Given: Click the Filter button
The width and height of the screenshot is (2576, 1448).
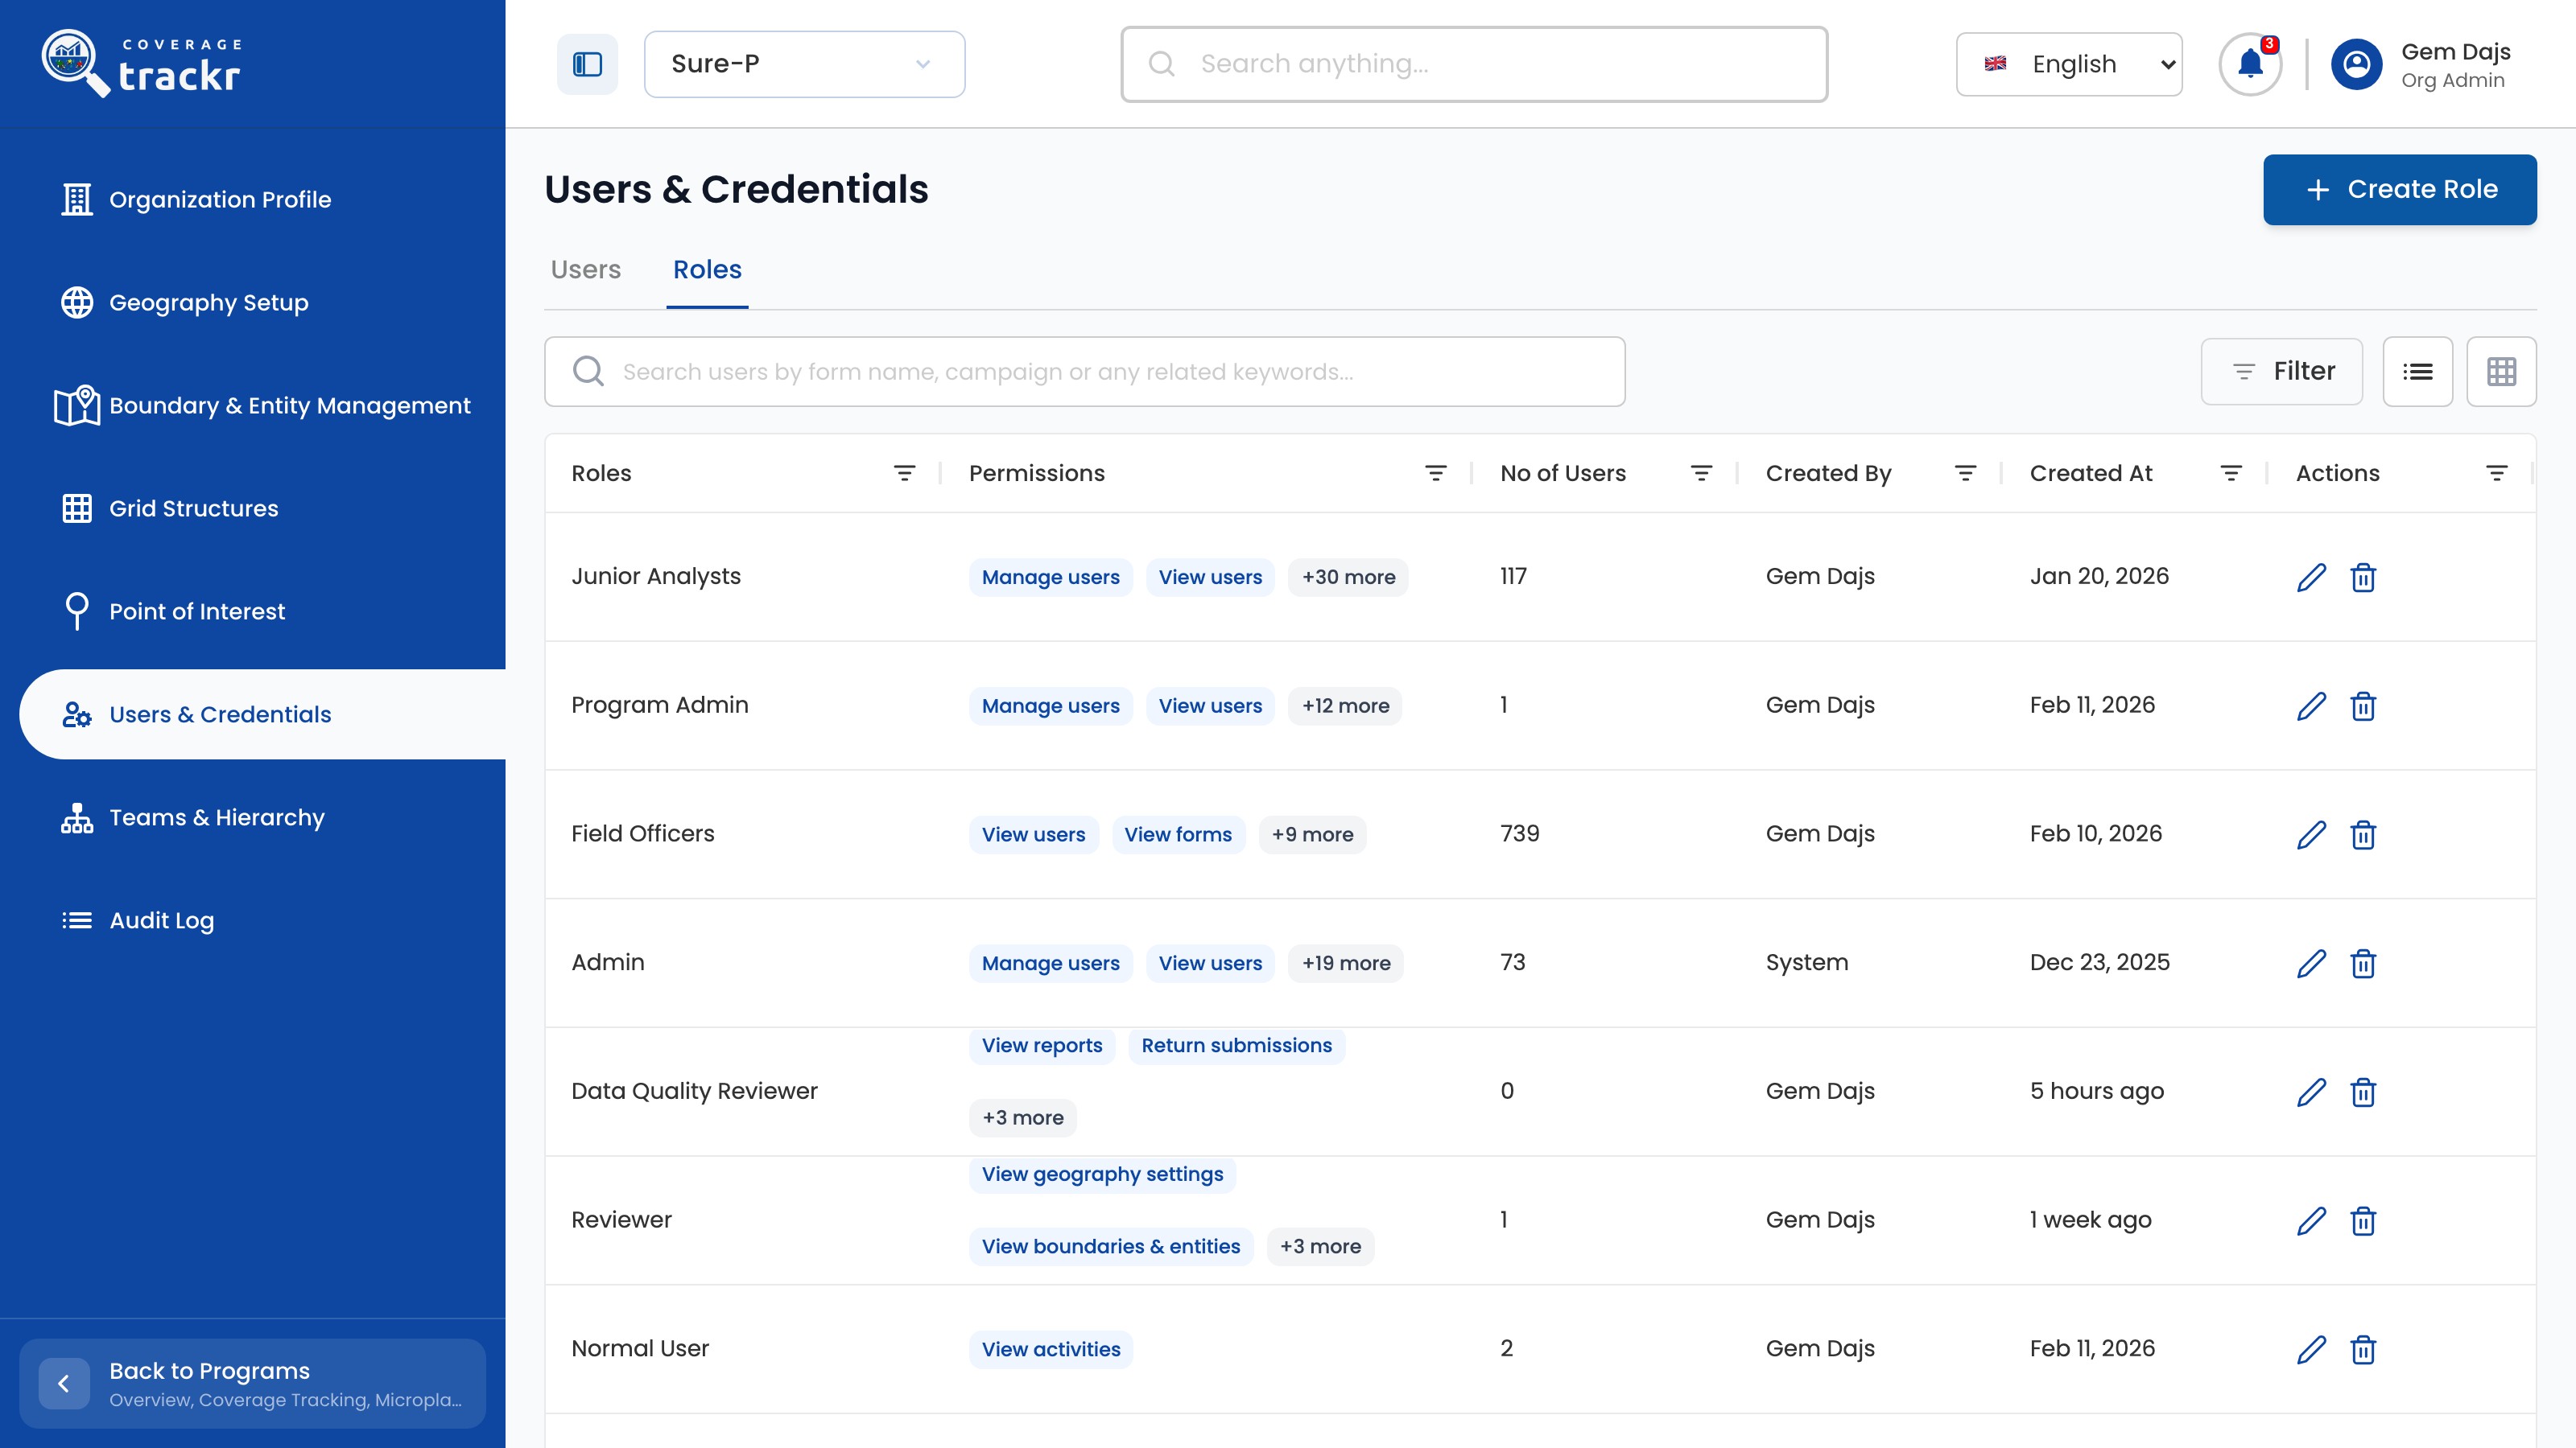Looking at the screenshot, I should coord(2282,372).
